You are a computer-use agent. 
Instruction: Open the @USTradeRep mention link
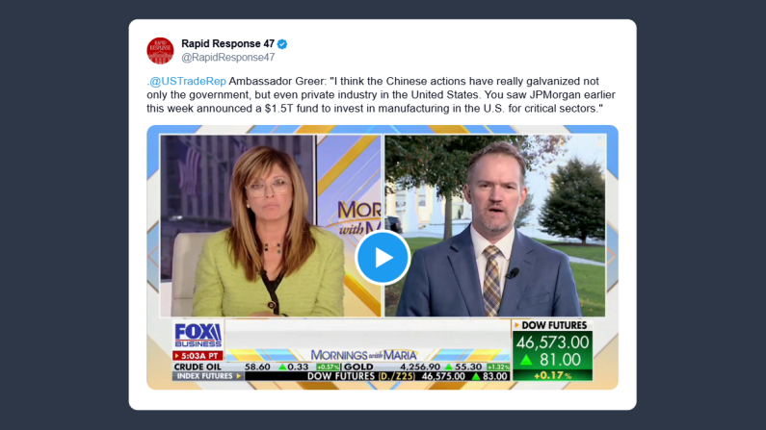click(x=188, y=82)
